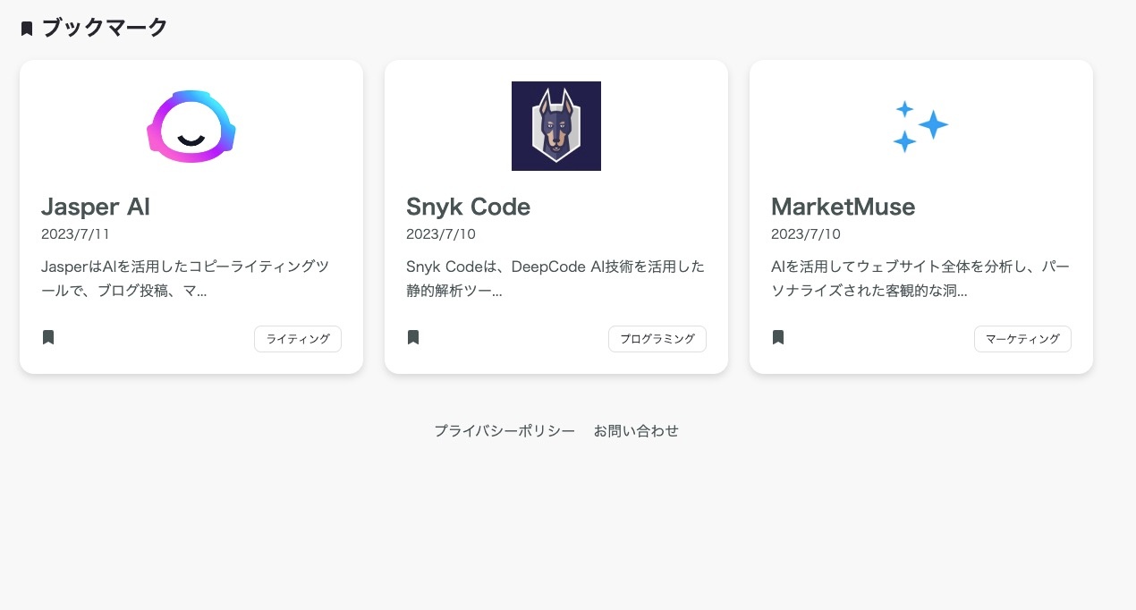Select the マーケティング category tag
Image resolution: width=1136 pixels, height=610 pixels.
[x=1022, y=339]
